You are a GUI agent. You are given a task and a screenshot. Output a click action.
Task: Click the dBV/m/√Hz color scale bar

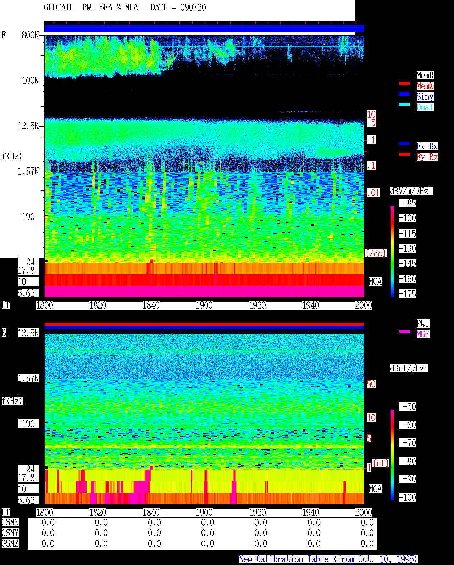[392, 251]
